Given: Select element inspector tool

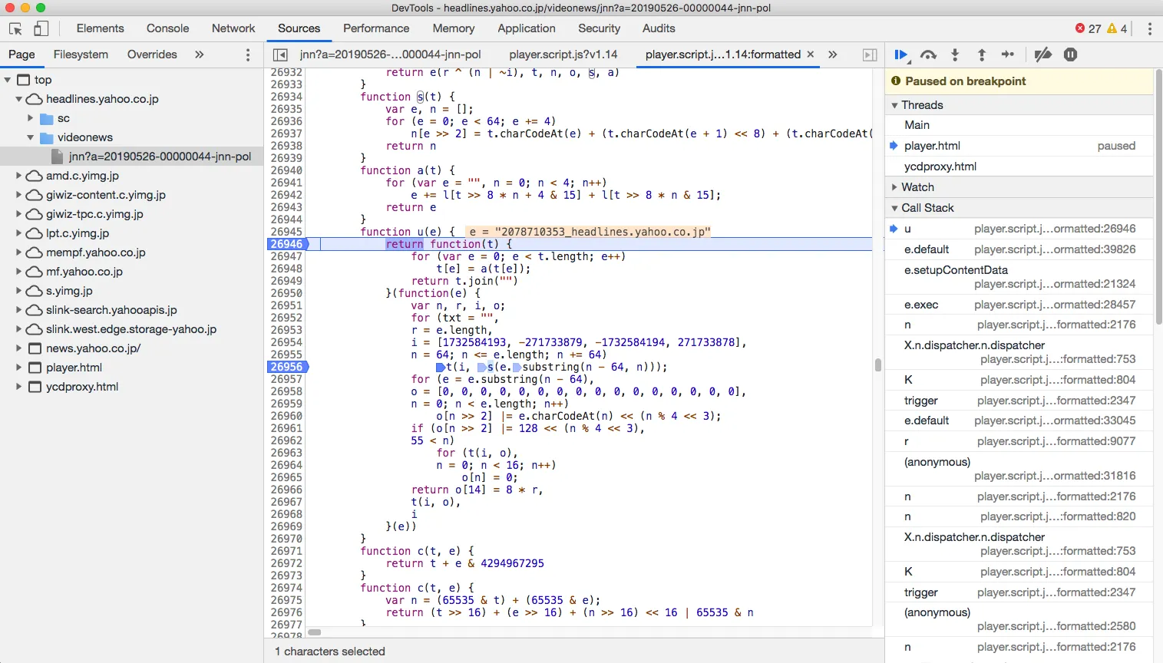Looking at the screenshot, I should [x=15, y=28].
